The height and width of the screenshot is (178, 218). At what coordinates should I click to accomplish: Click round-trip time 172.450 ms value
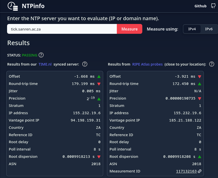click(x=184, y=84)
